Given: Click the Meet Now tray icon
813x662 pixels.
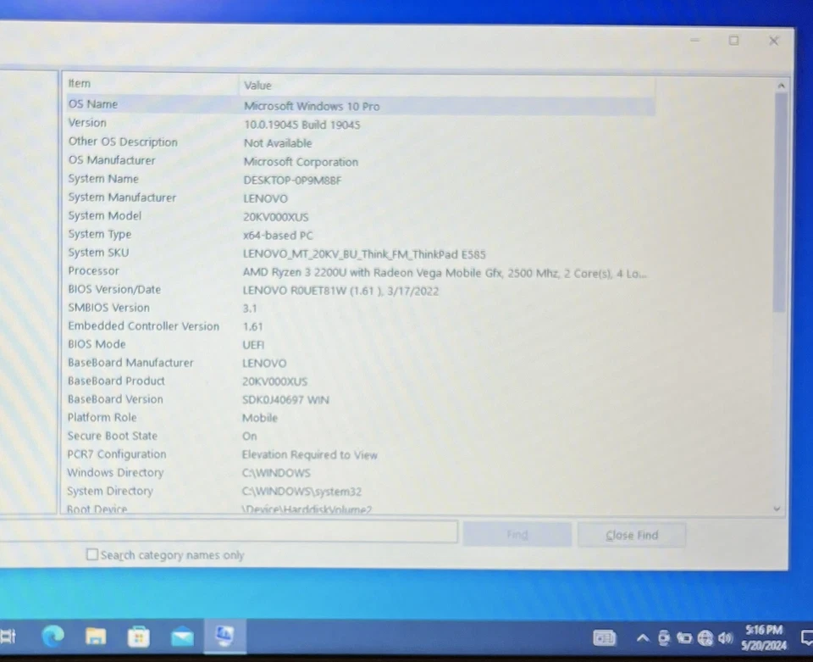Looking at the screenshot, I should (664, 638).
